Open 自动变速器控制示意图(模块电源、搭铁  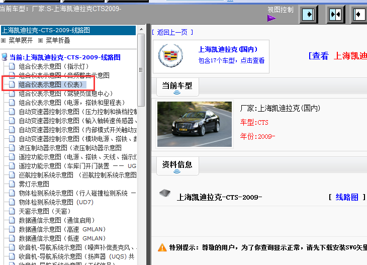(x=78, y=139)
